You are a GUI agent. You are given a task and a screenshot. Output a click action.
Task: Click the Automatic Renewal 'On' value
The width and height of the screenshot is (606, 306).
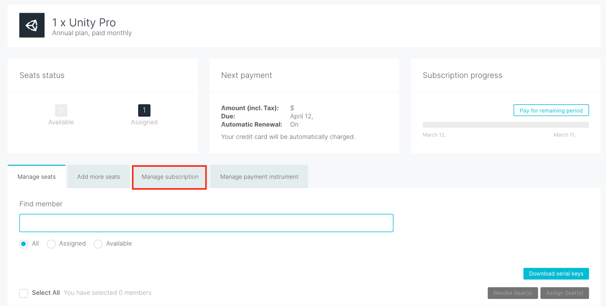(294, 124)
